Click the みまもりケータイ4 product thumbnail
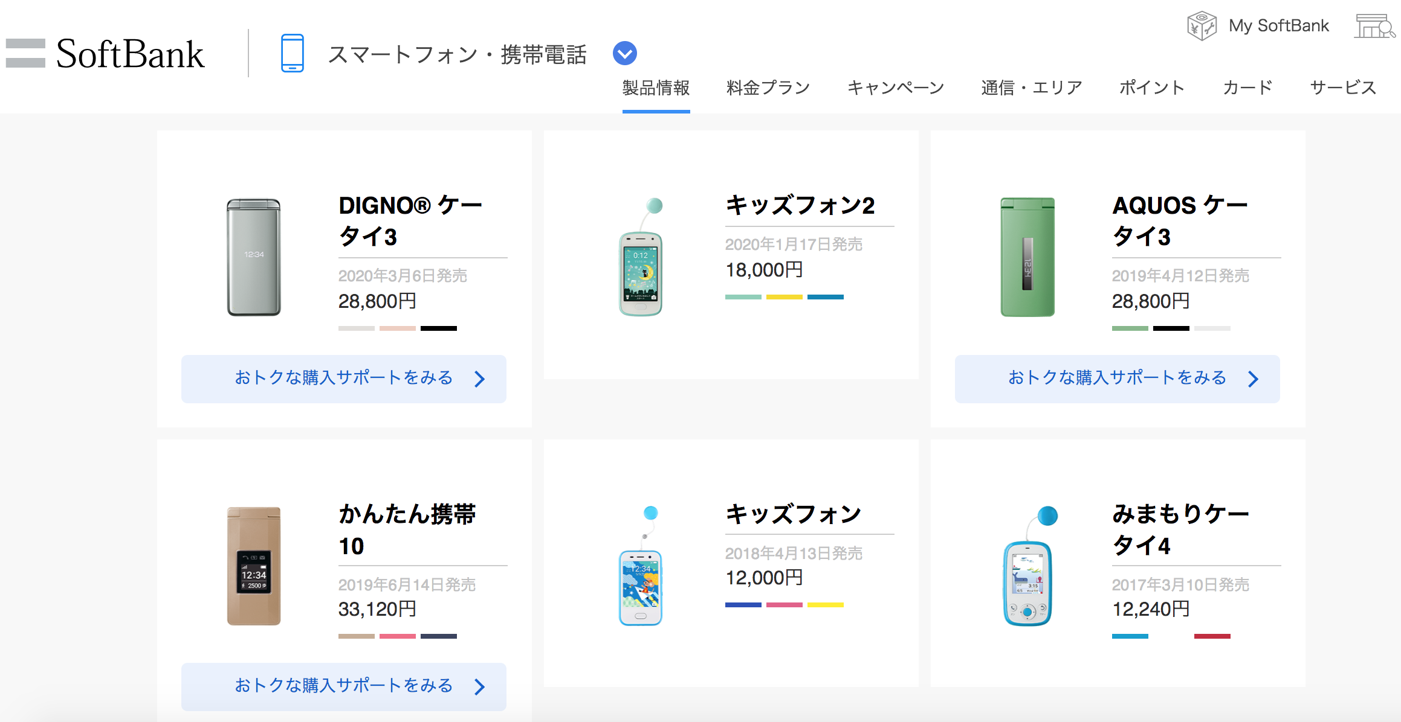Screen dimensions: 1401x722 tap(1027, 566)
